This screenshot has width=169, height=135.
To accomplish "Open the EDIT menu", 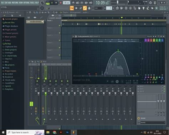I will click(6, 2).
